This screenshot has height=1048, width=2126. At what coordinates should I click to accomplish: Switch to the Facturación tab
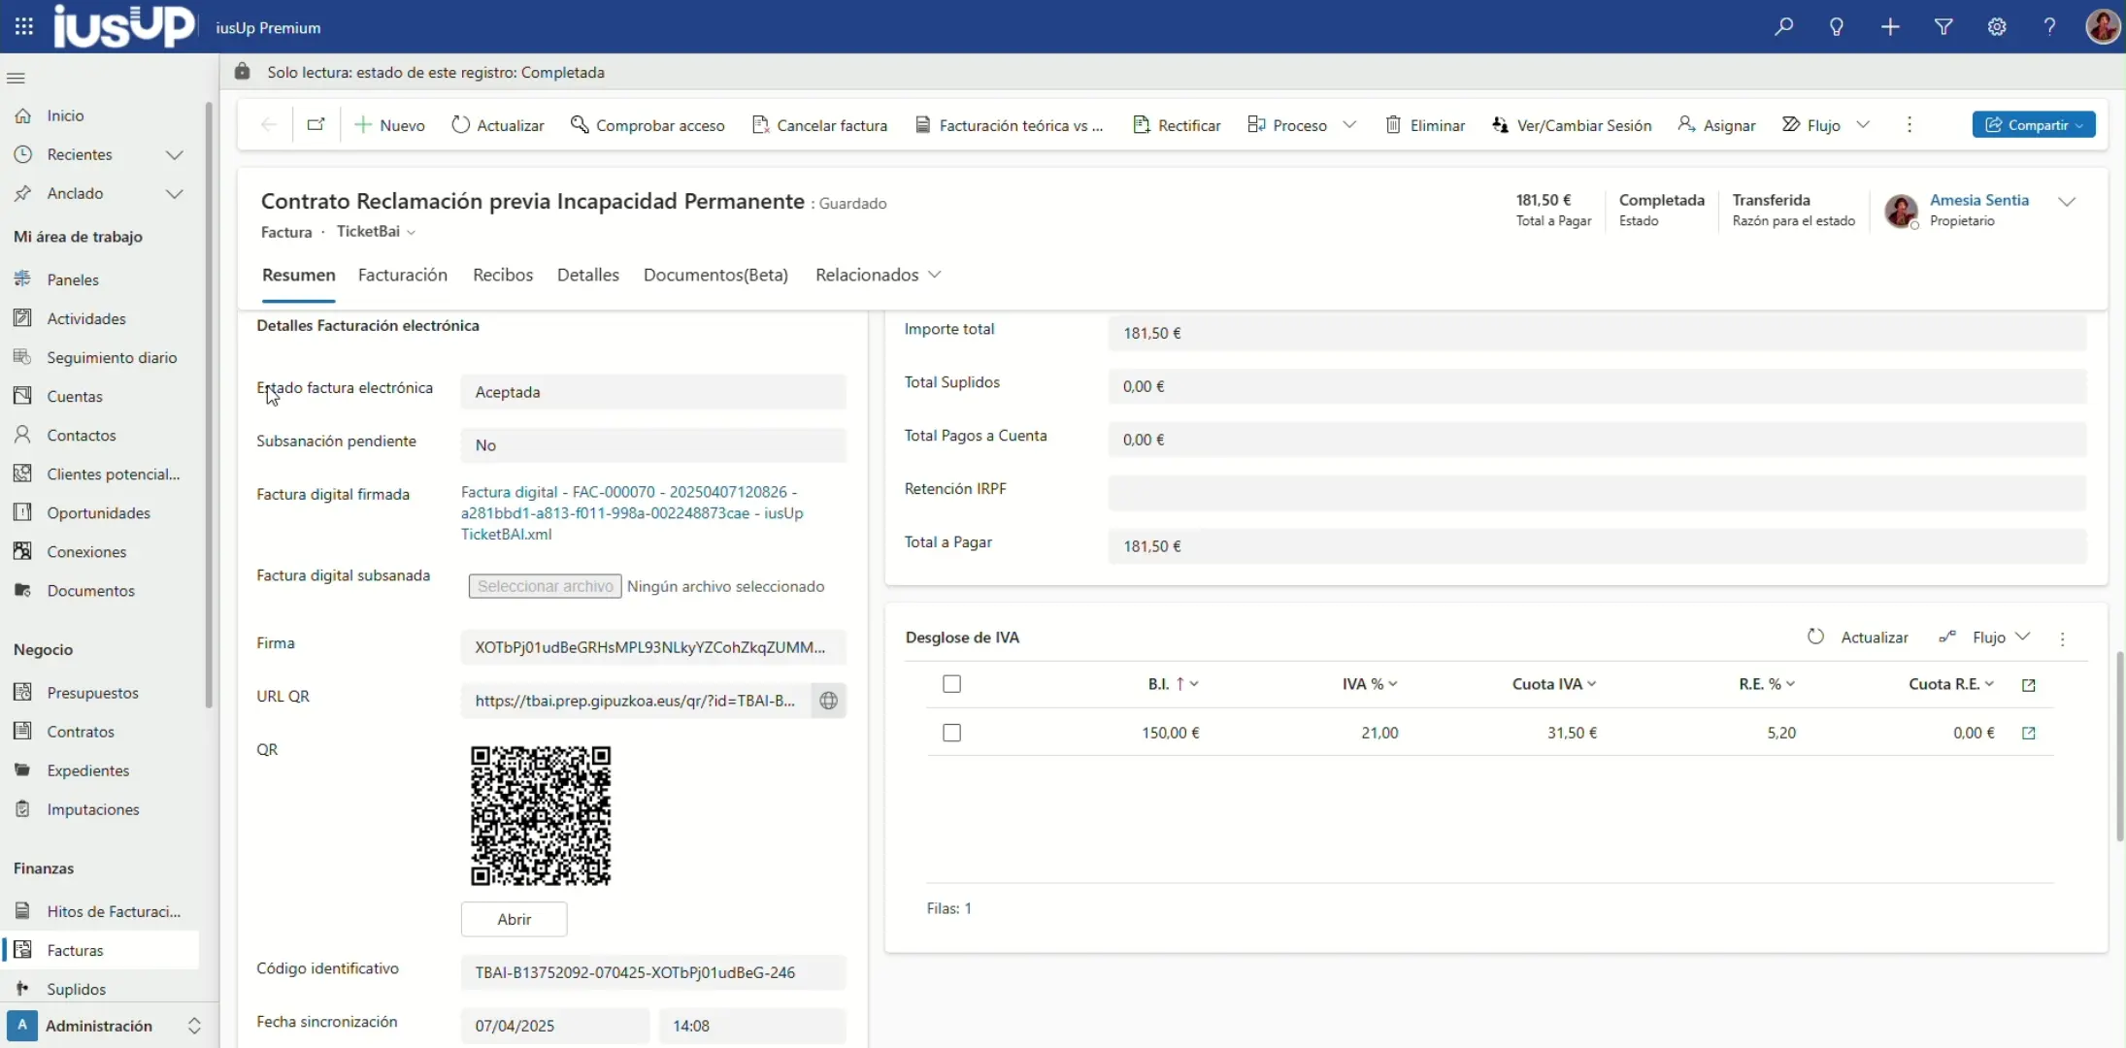click(402, 275)
